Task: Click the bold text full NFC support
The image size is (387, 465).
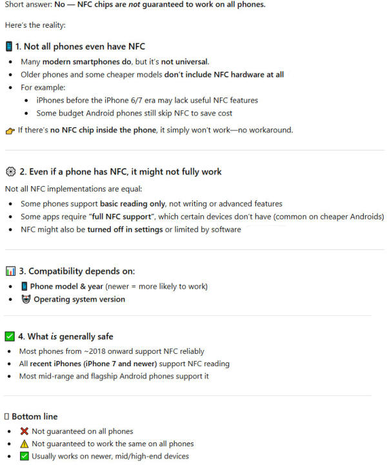Action: coord(122,217)
